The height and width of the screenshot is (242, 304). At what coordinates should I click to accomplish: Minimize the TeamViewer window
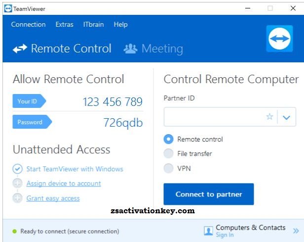(248, 8)
